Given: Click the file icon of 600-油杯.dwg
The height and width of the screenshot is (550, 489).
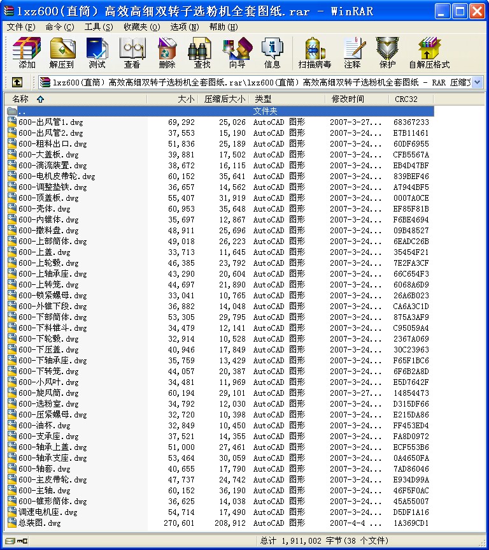Looking at the screenshot, I should pos(12,425).
